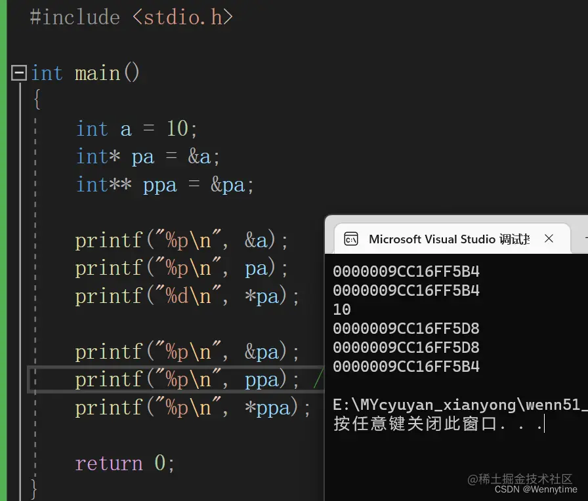Click the line 'int** ppa = &pa;'
Screen dimensions: 588x501
[x=165, y=185]
